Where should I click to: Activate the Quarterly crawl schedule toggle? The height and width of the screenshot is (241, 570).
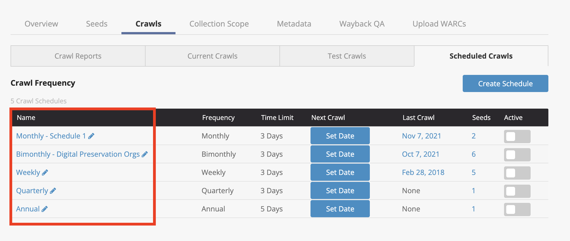coord(517,191)
